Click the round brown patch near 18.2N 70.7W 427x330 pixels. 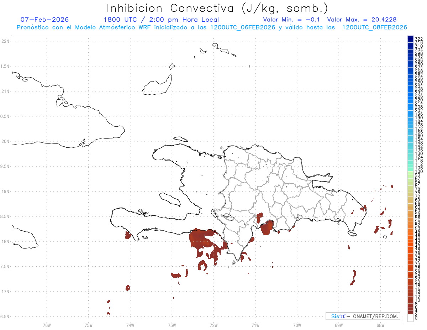pos(267,228)
